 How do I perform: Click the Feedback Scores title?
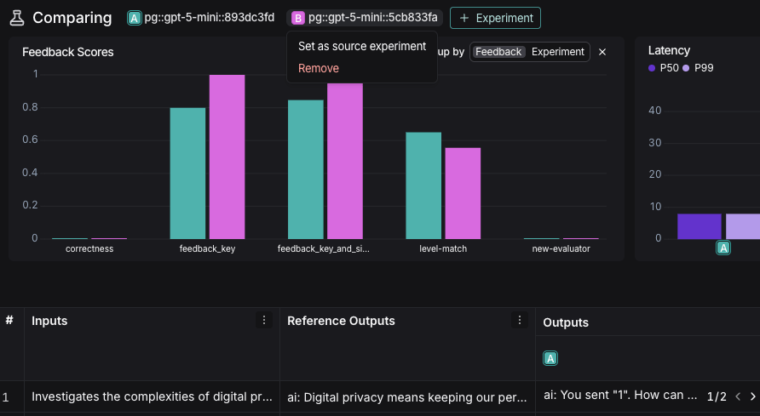point(68,52)
